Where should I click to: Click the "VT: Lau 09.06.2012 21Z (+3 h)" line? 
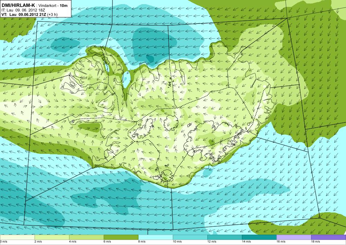[x=29, y=14]
